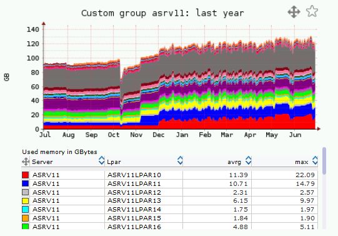Screen dimensions: 338x236
Task: Click max value 9.97
Action: click(307, 201)
